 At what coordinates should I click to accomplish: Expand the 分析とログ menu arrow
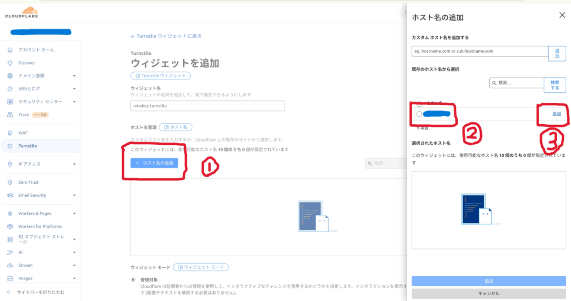tap(74, 89)
